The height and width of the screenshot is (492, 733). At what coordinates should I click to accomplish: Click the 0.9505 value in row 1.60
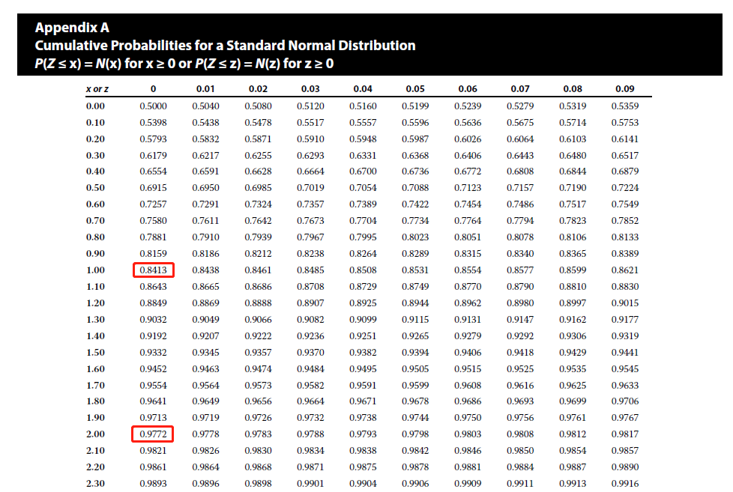pyautogui.click(x=415, y=368)
